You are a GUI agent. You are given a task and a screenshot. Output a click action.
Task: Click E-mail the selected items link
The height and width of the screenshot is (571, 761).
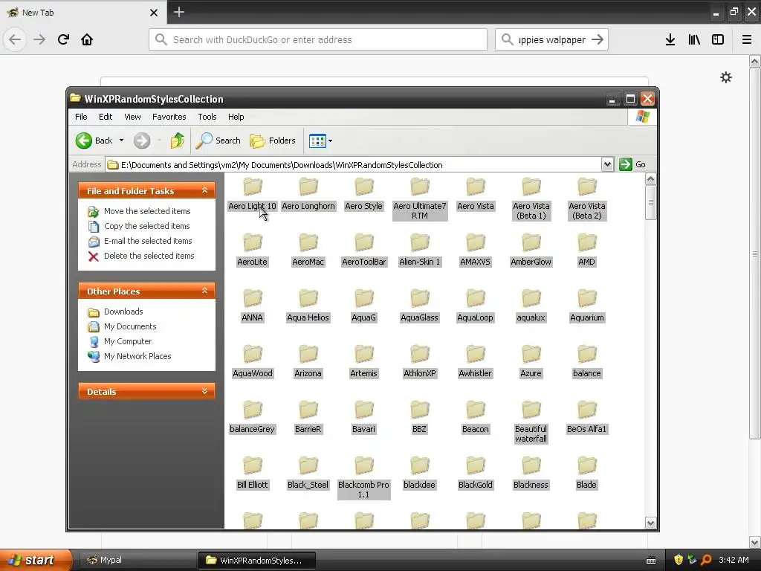[148, 241]
